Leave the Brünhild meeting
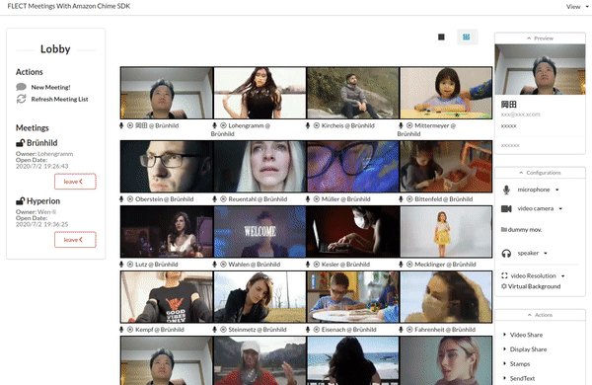Viewport: 592px width, 385px height. click(75, 182)
